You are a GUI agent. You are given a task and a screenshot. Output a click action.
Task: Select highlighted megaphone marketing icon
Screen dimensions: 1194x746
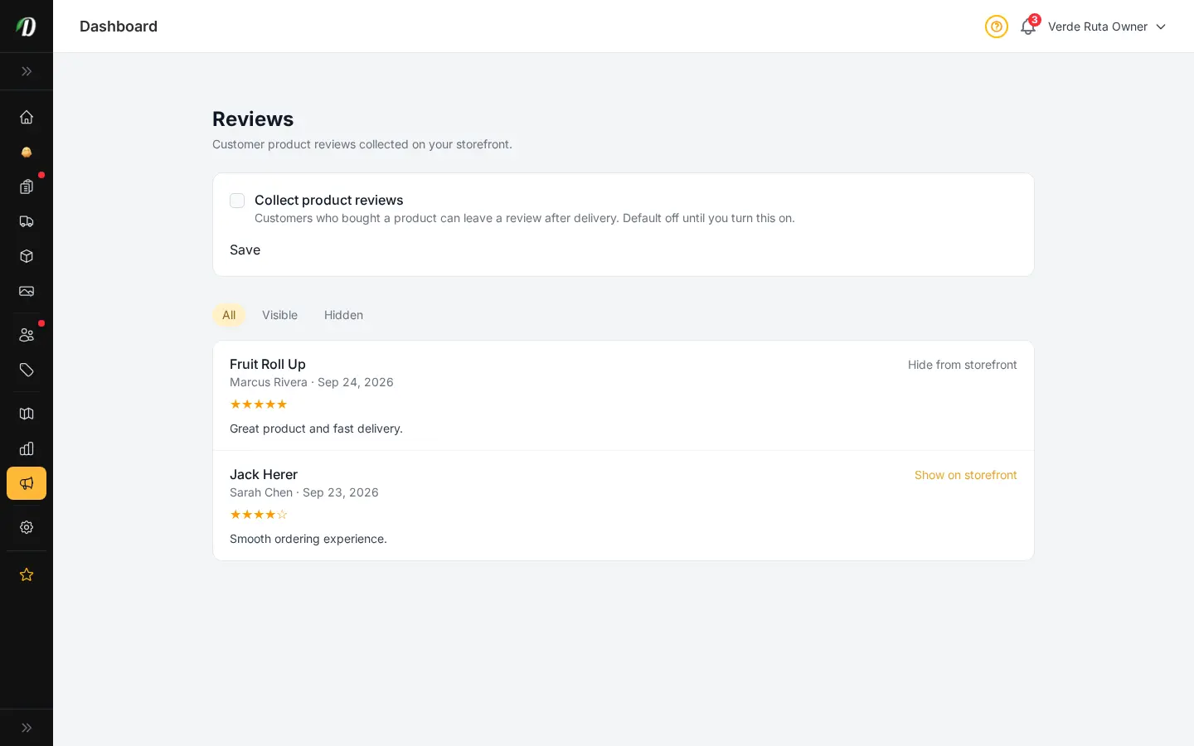[x=27, y=483]
